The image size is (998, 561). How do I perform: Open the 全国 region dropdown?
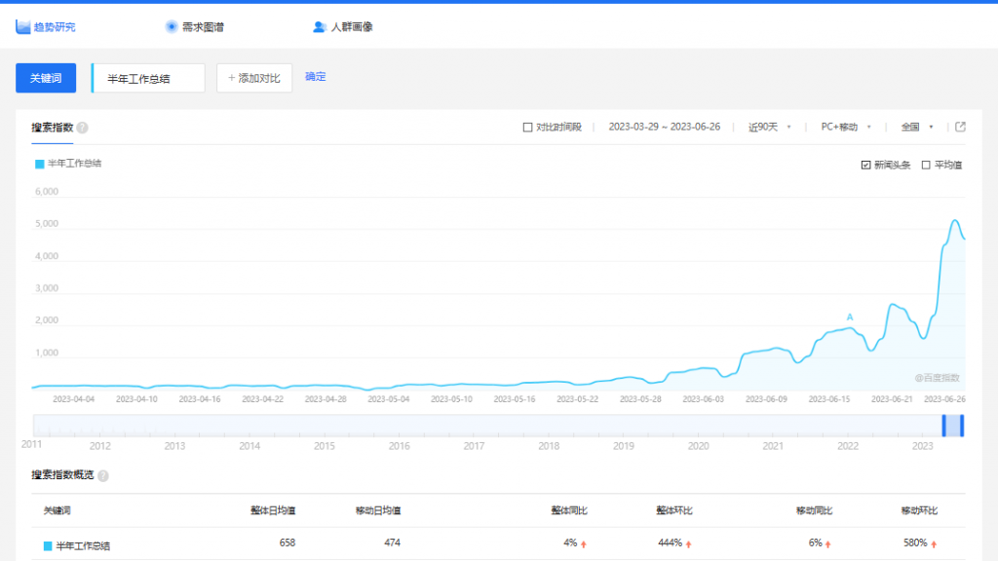(917, 127)
